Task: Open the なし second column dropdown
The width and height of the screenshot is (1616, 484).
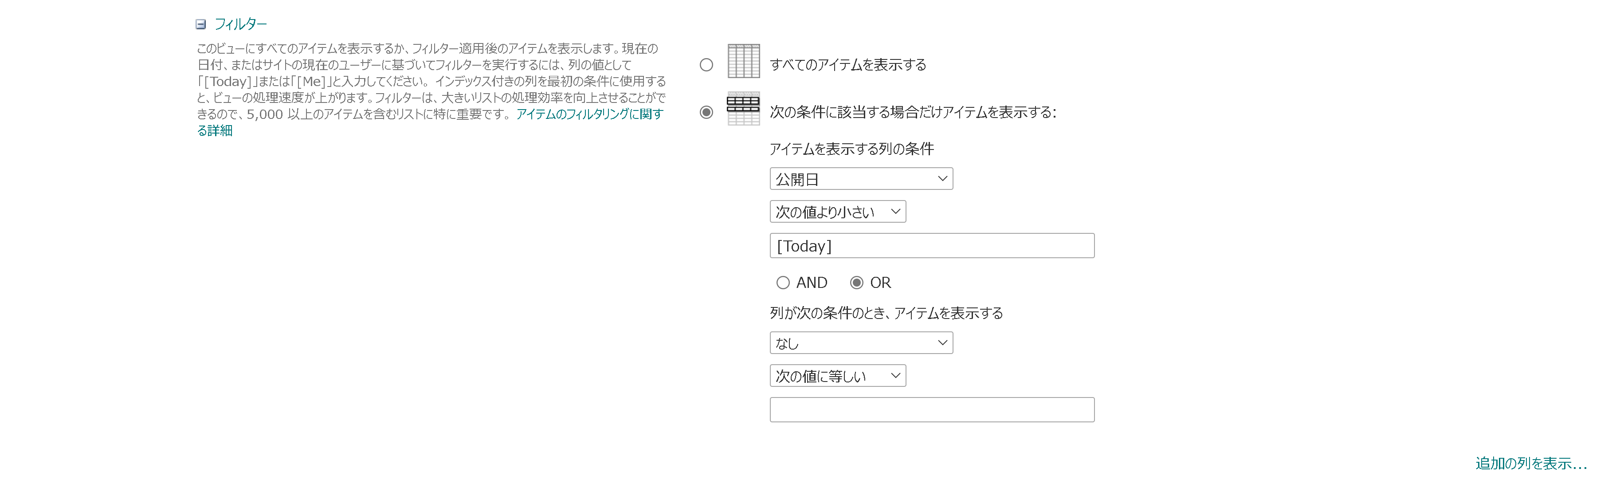Action: pyautogui.click(x=861, y=343)
